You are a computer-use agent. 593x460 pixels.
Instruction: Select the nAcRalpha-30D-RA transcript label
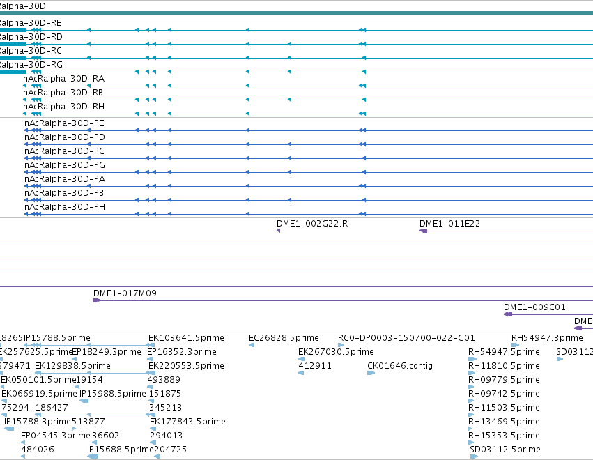[63, 79]
